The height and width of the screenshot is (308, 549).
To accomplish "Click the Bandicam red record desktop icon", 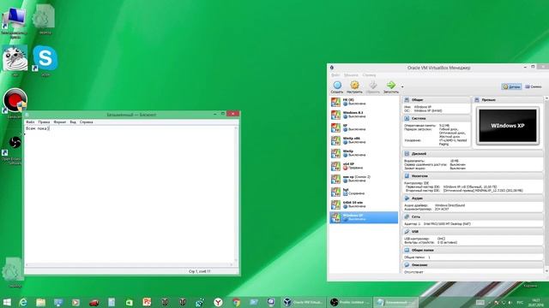I will click(15, 103).
